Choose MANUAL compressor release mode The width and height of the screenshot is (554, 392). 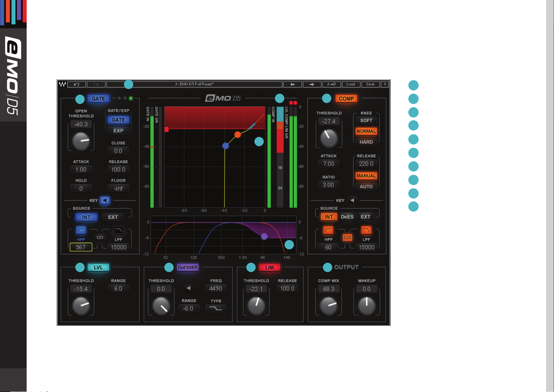coord(366,176)
